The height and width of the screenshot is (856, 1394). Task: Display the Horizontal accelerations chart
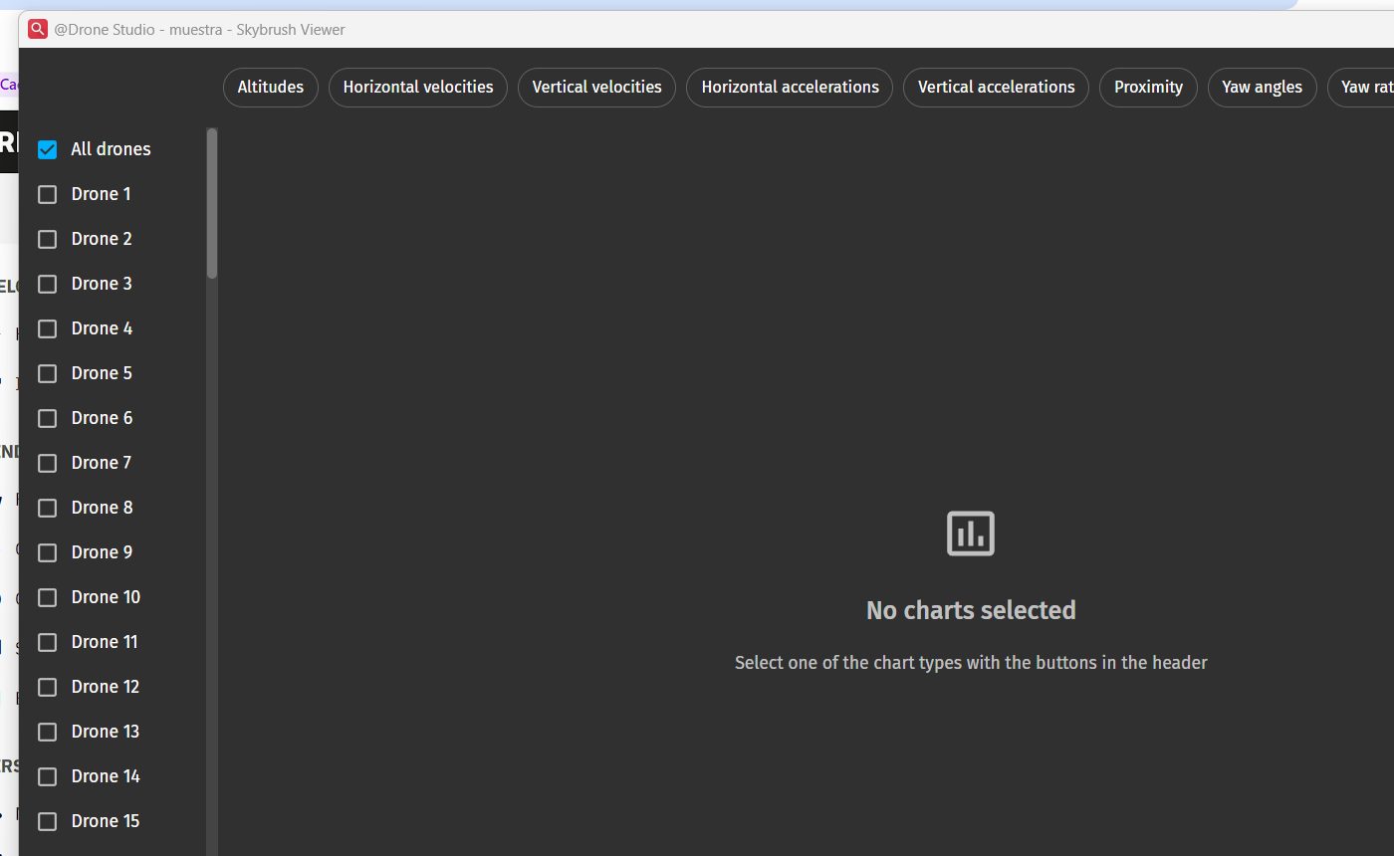(790, 87)
